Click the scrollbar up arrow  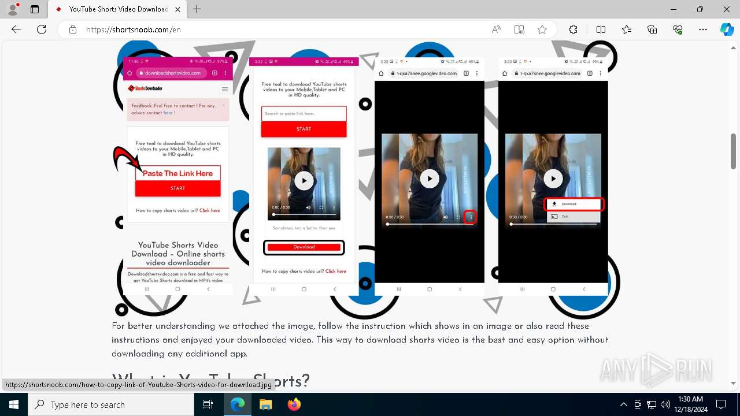pyautogui.click(x=734, y=47)
